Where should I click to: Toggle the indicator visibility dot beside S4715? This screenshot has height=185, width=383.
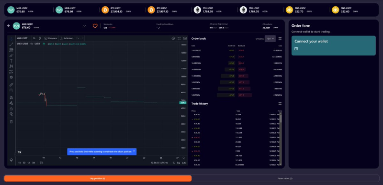pyautogui.click(x=44, y=44)
